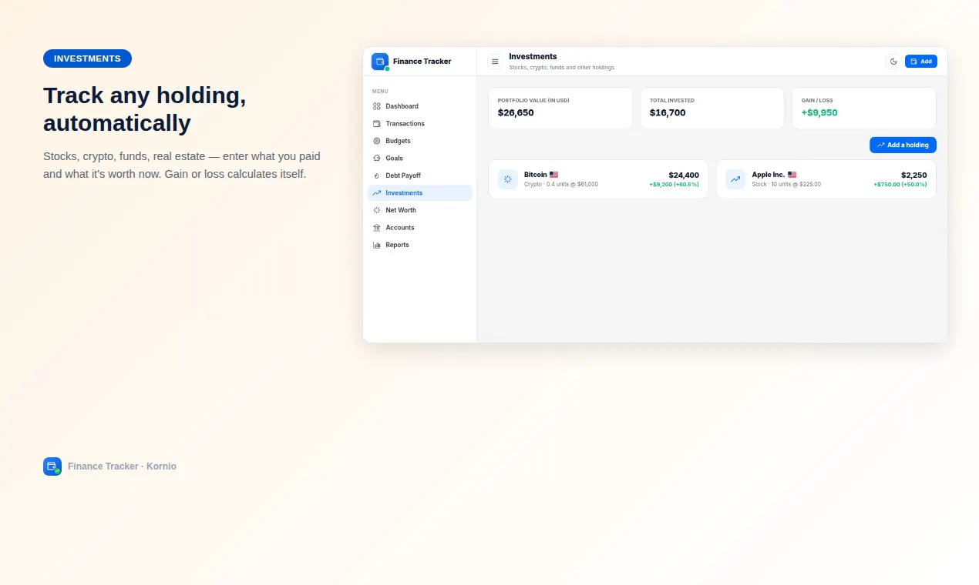Click the Total Invested $16,700 value

pyautogui.click(x=668, y=112)
